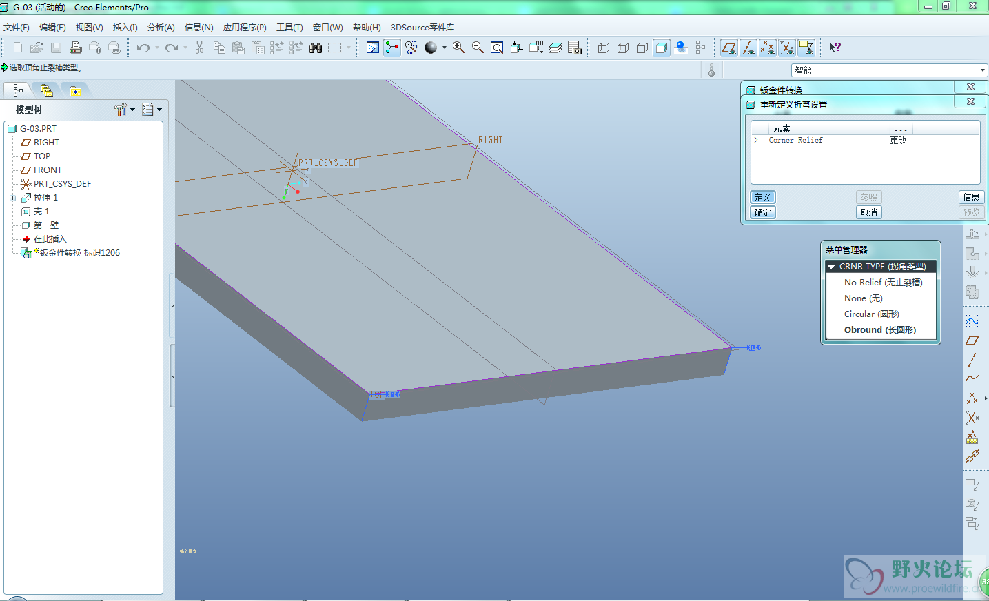Open the selection filter combo box

tap(889, 70)
